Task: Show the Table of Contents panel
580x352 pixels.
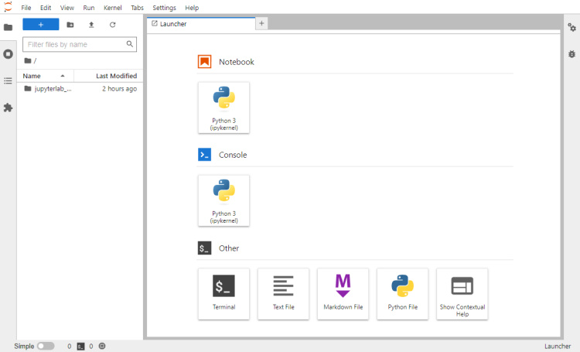Action: tap(8, 80)
